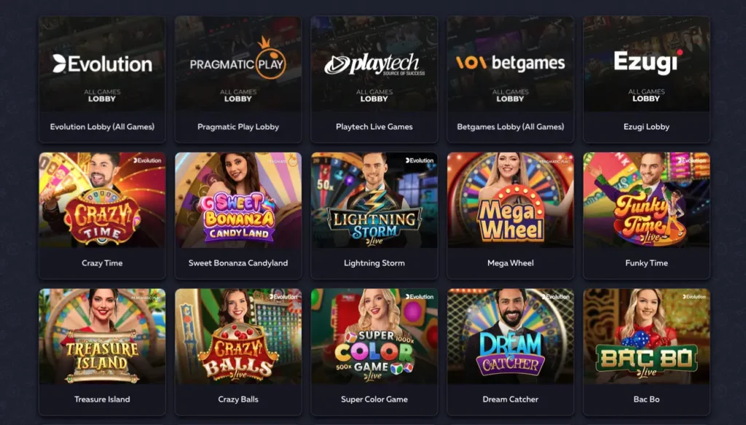
Task: Open Sweet Bonanza Candyland game image
Action: pos(238,200)
